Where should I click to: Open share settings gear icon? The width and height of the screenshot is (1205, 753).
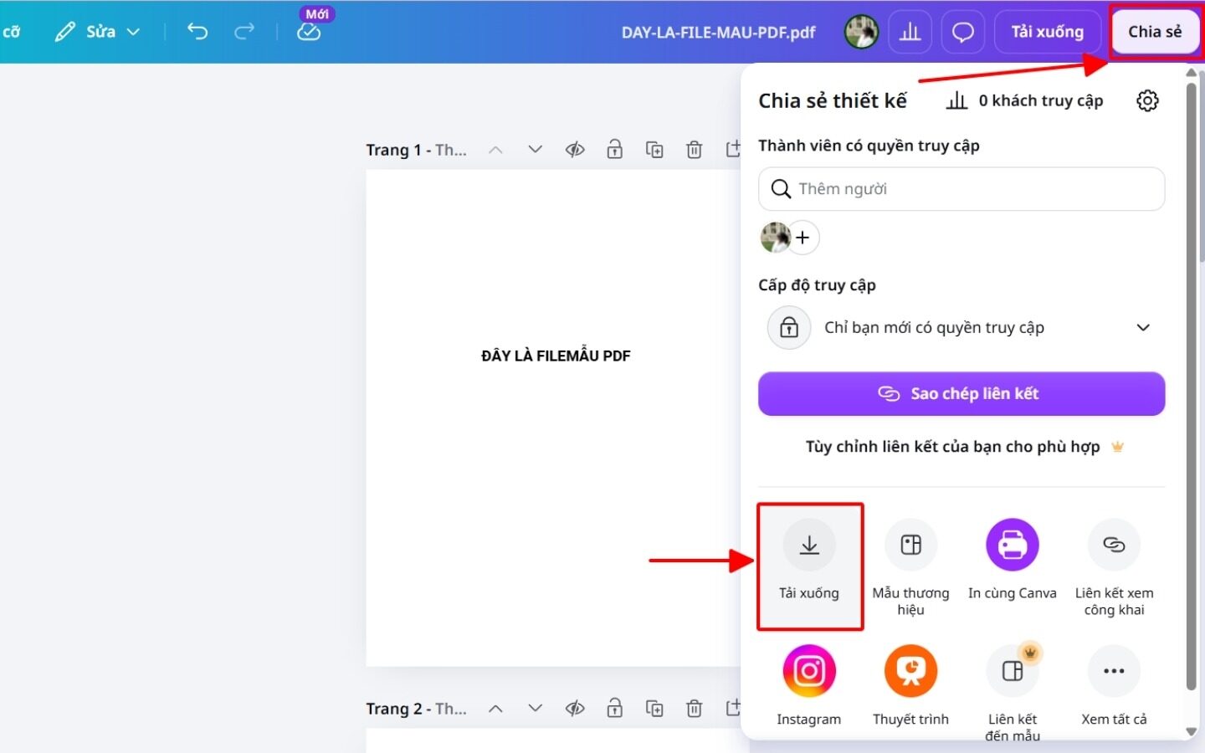tap(1147, 100)
